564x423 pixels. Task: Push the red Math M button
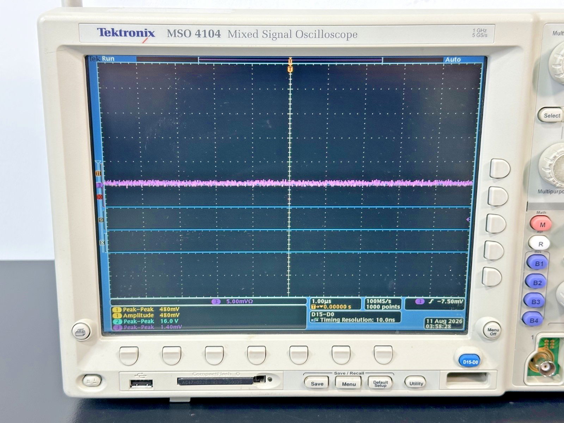click(541, 224)
